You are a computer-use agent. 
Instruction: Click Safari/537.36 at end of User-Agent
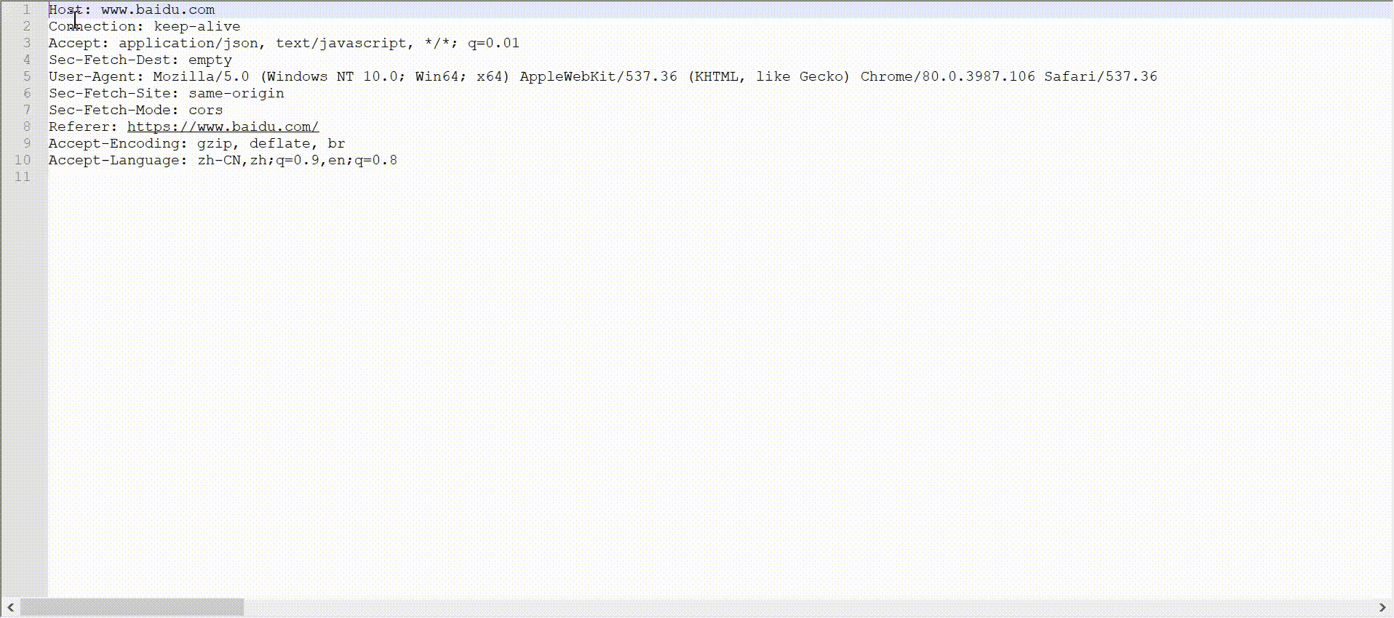[x=1100, y=77]
